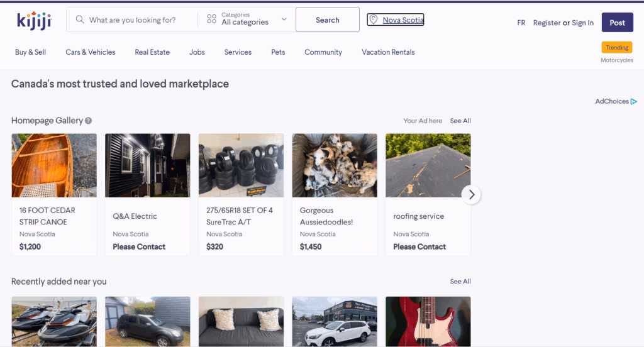Open the Q&A Electric house photo
This screenshot has width=644, height=347.
(147, 165)
